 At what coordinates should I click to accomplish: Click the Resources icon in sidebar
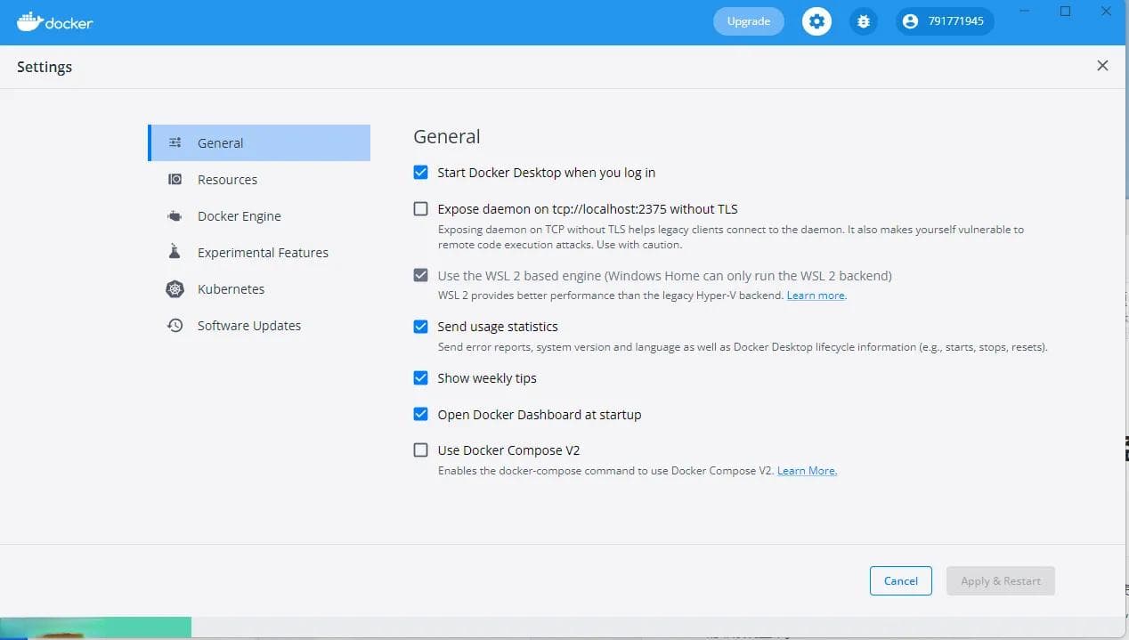[175, 179]
